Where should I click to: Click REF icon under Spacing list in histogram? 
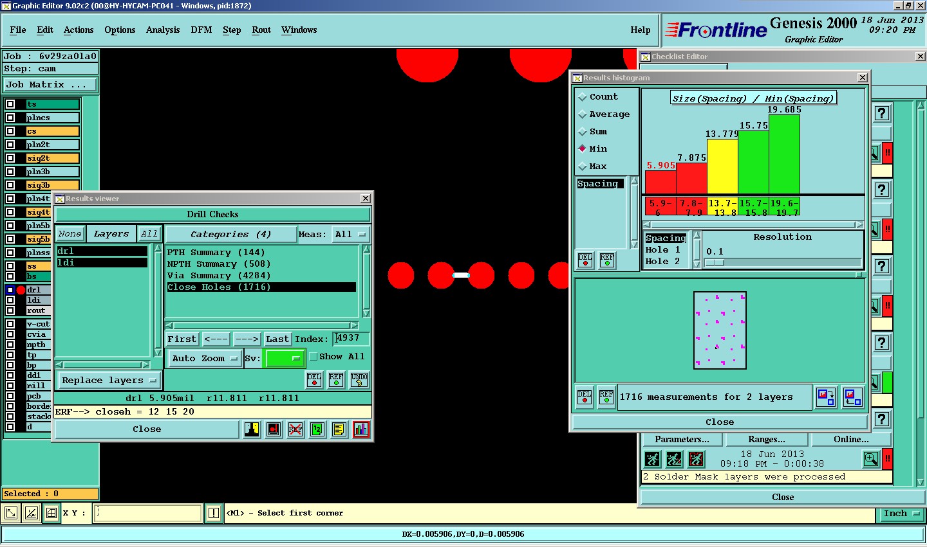click(607, 260)
